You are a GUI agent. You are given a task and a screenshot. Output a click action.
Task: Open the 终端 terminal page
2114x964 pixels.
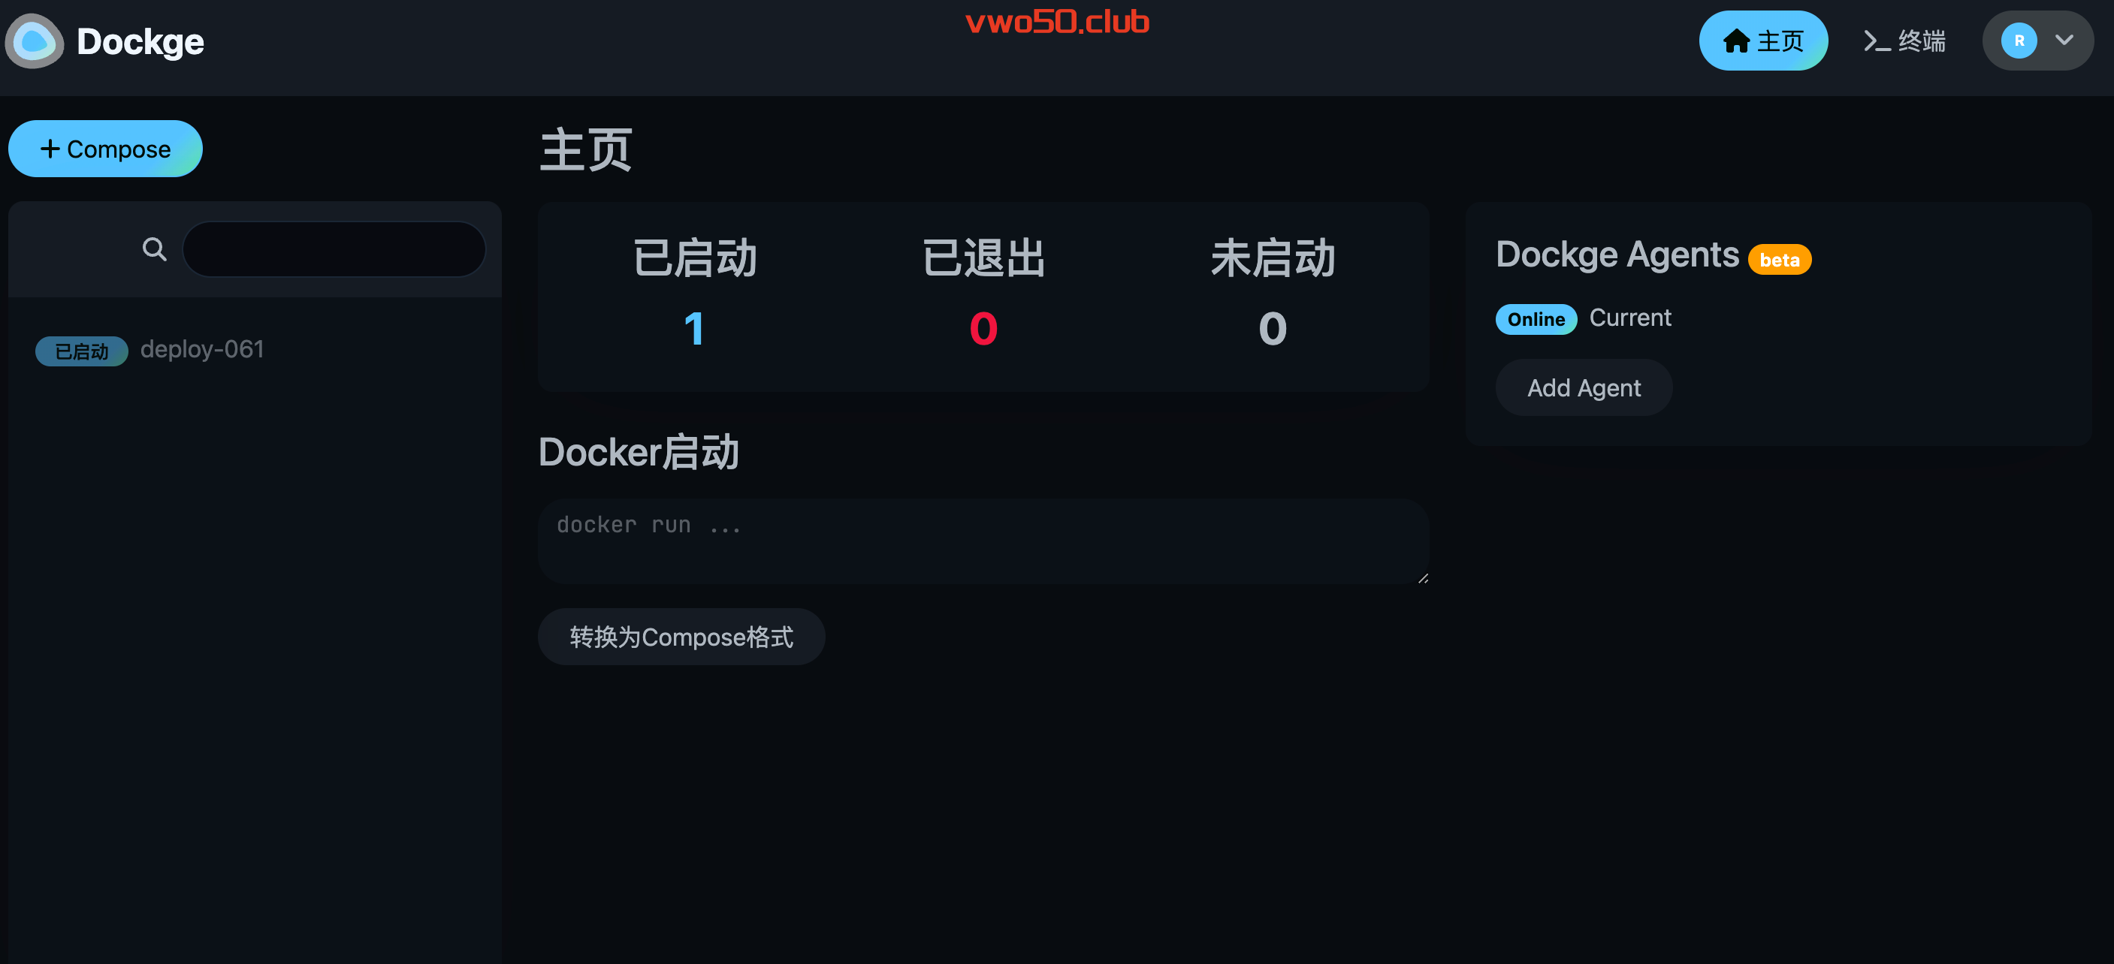pos(1904,41)
